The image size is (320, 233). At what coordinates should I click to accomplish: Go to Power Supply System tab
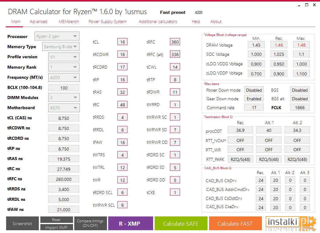point(108,21)
